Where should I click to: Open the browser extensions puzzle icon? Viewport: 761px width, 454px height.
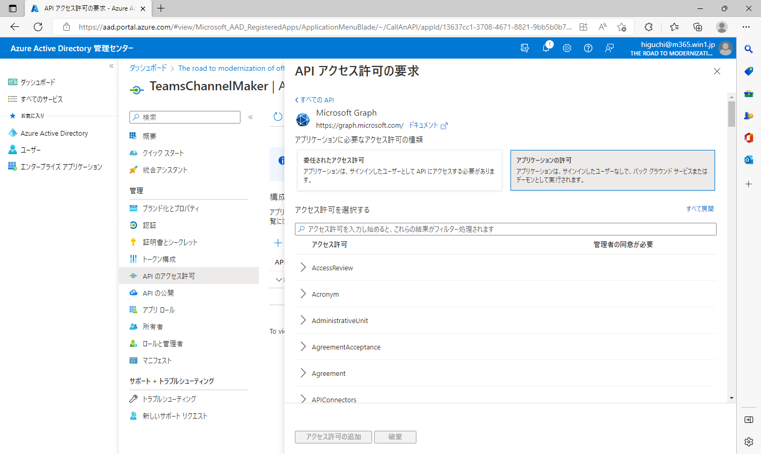(x=649, y=27)
